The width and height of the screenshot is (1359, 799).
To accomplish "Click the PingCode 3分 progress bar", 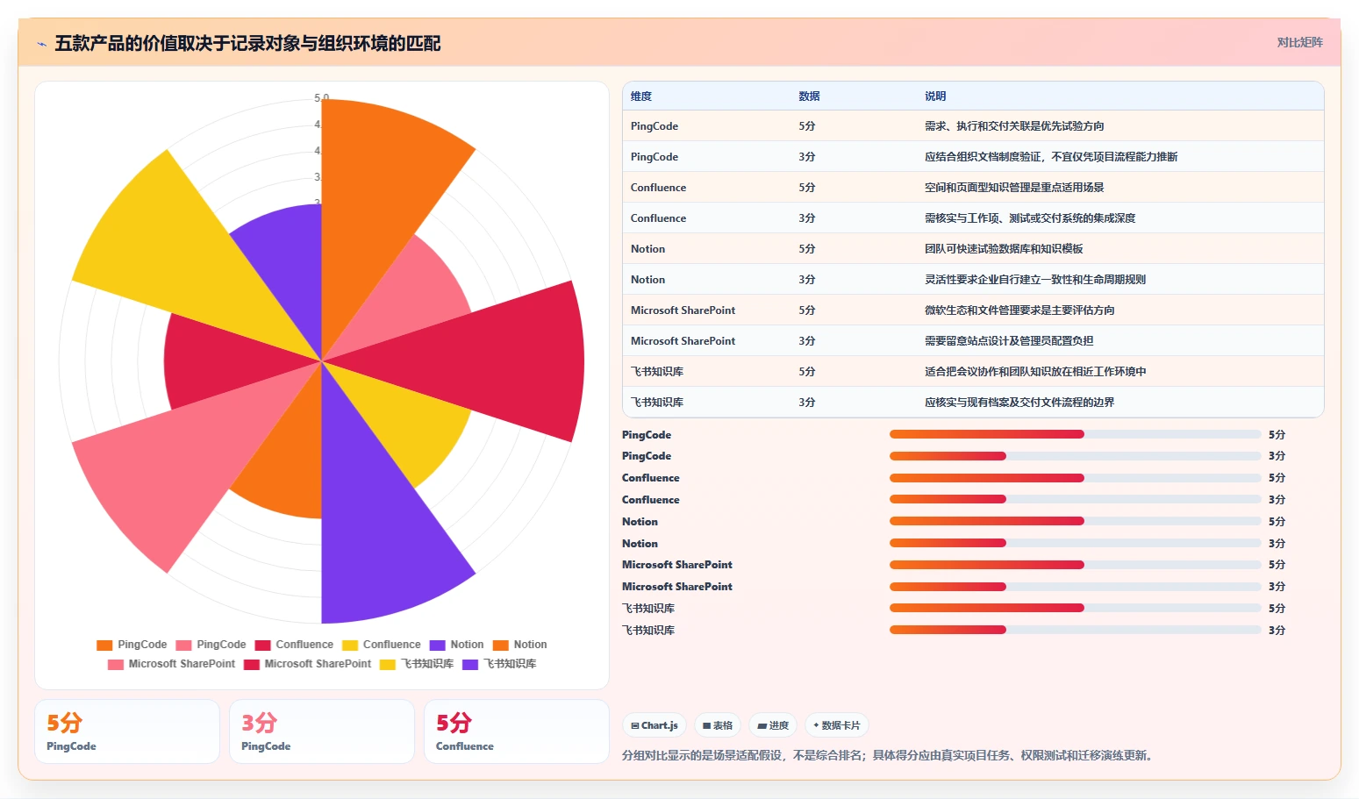I will pos(1075,456).
